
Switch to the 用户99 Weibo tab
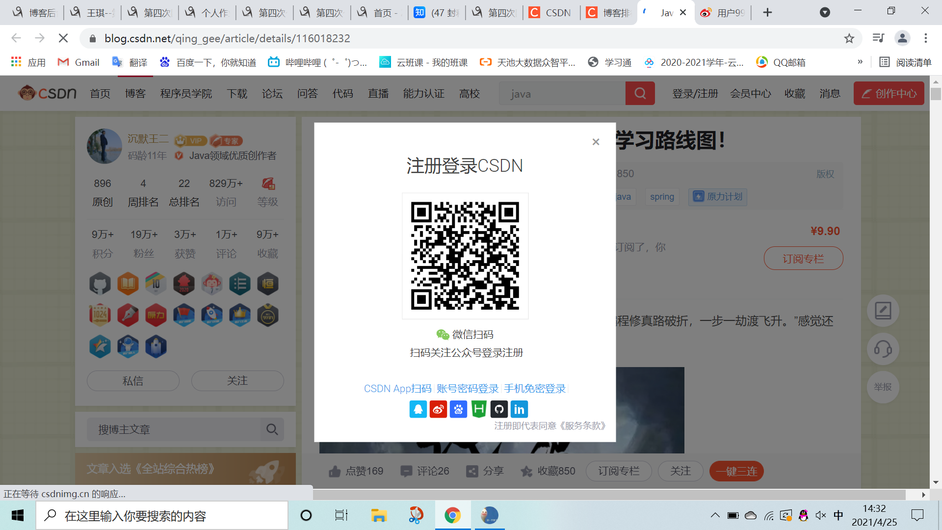[724, 13]
